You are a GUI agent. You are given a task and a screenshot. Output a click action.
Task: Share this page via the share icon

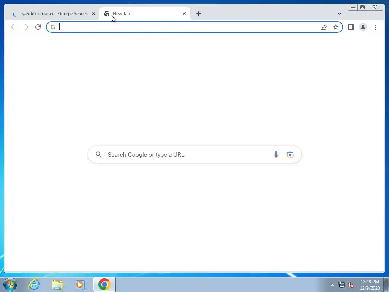point(324,27)
